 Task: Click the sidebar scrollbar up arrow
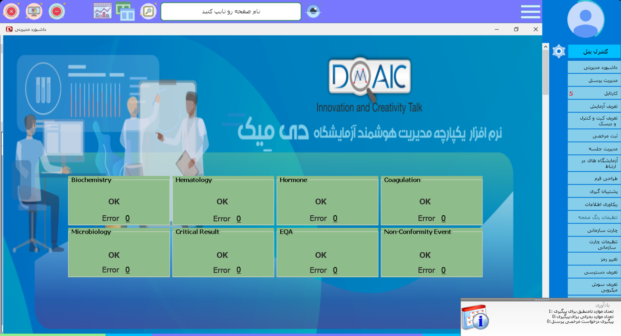pyautogui.click(x=546, y=47)
